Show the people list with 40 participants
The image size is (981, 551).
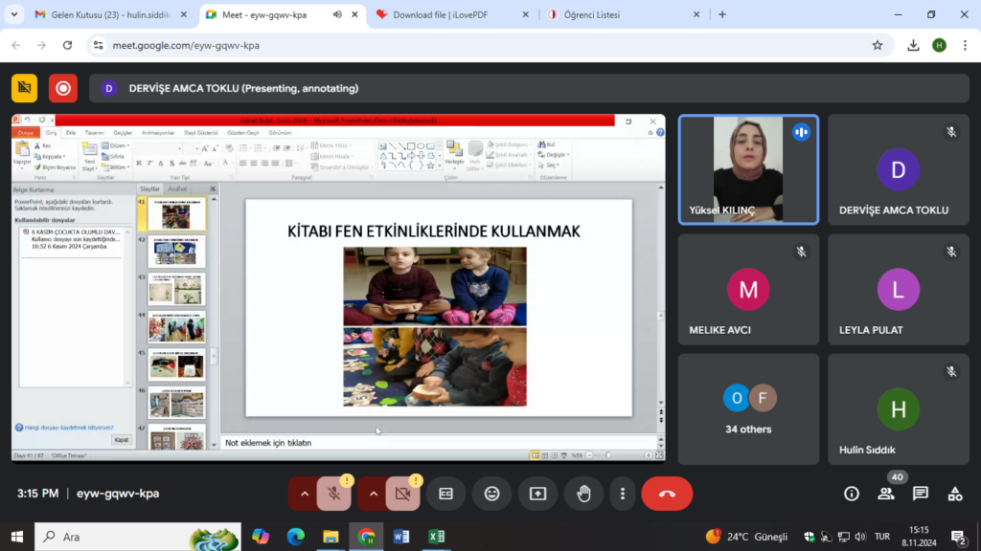click(x=886, y=494)
